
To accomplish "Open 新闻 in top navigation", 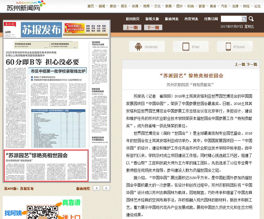I will coord(102,6).
